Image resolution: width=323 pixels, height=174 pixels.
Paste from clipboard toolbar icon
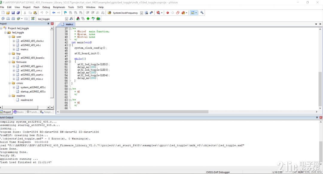tap(35, 13)
